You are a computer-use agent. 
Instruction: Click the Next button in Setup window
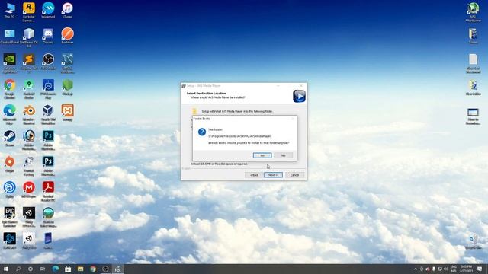point(273,175)
